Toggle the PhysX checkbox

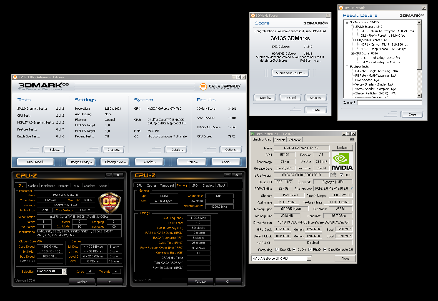tap(310, 249)
